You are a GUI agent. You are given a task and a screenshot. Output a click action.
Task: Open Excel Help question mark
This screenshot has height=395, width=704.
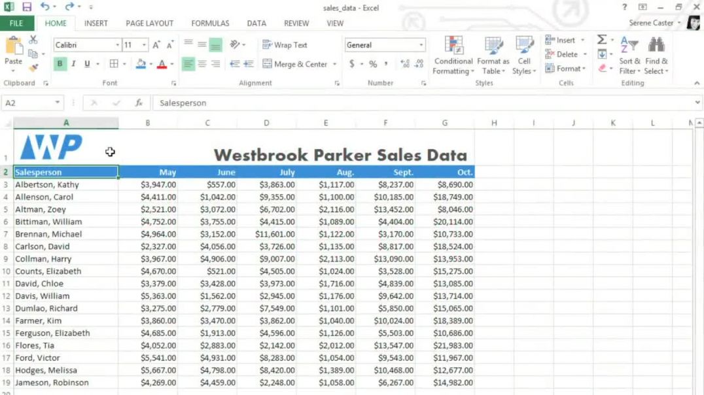(x=625, y=7)
